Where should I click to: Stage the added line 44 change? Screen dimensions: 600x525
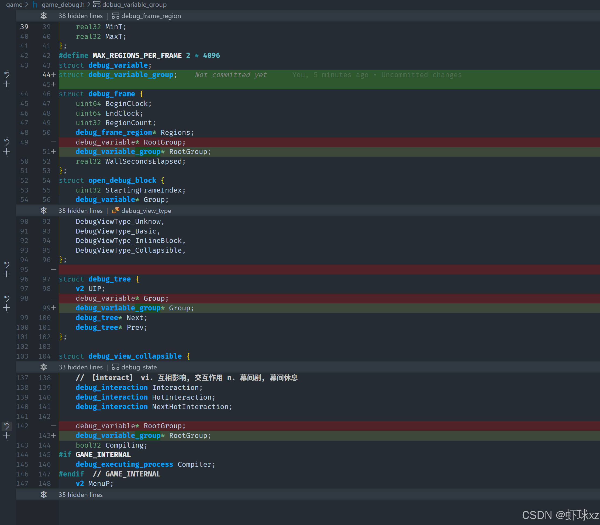[6, 85]
